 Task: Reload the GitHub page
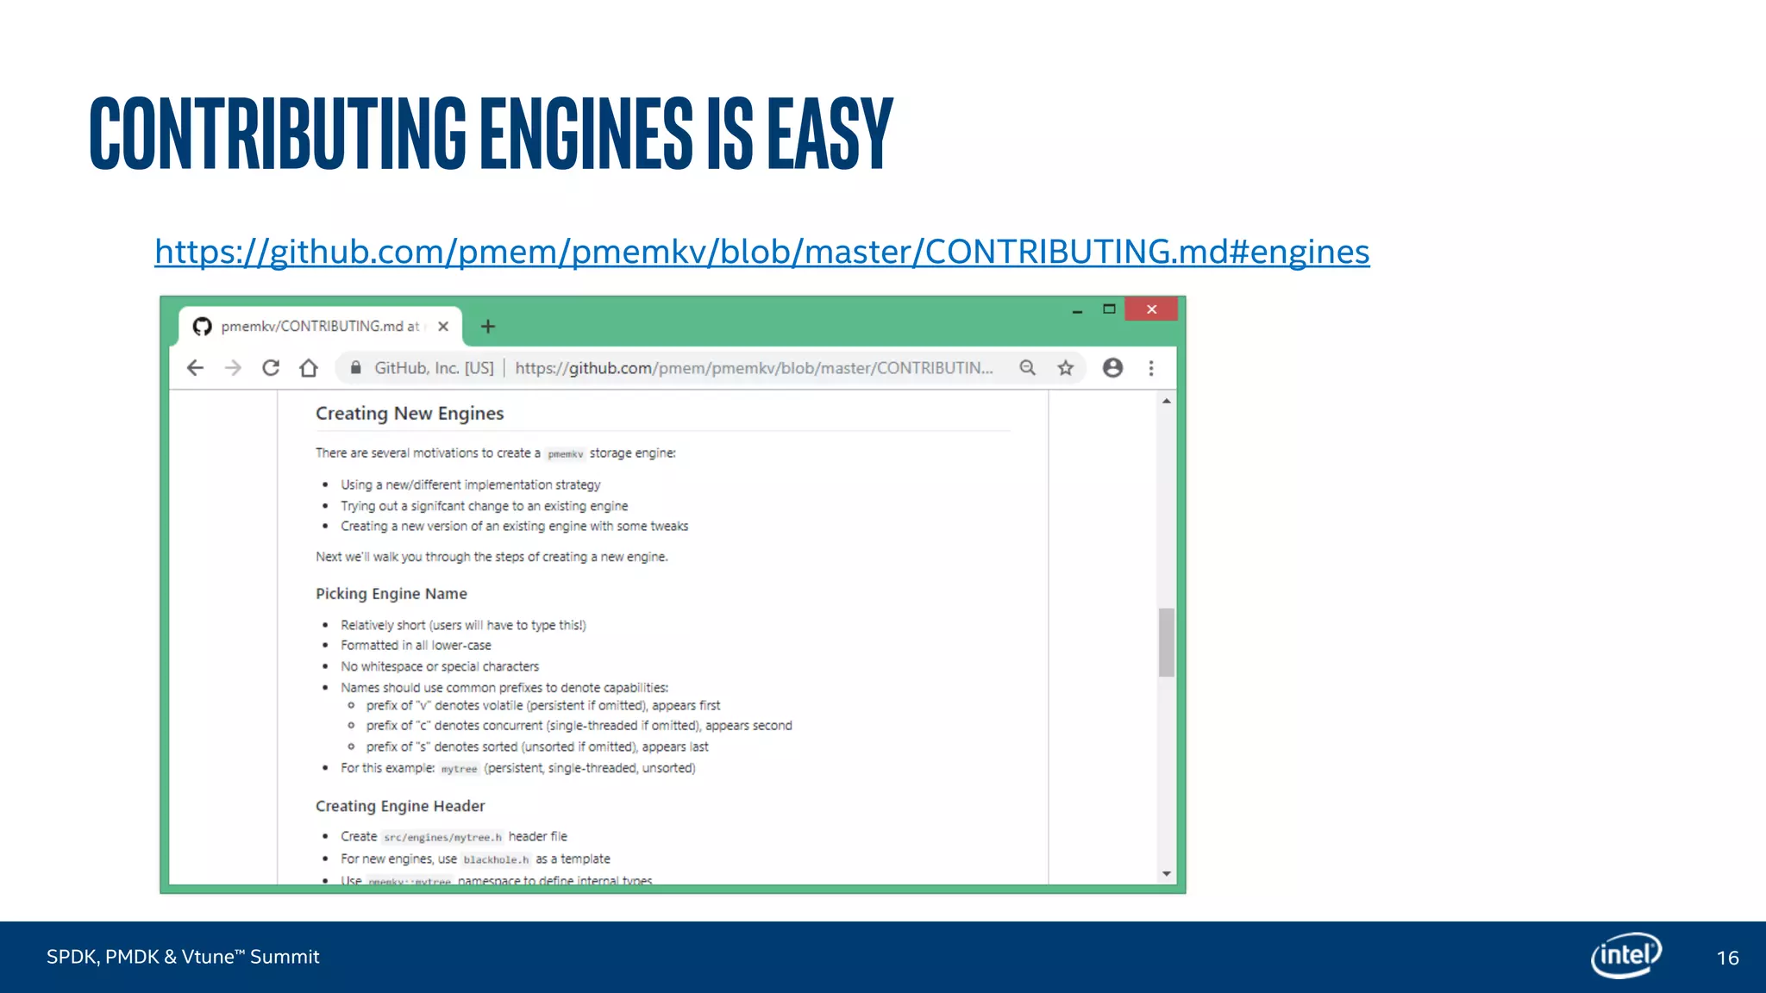[x=271, y=368]
